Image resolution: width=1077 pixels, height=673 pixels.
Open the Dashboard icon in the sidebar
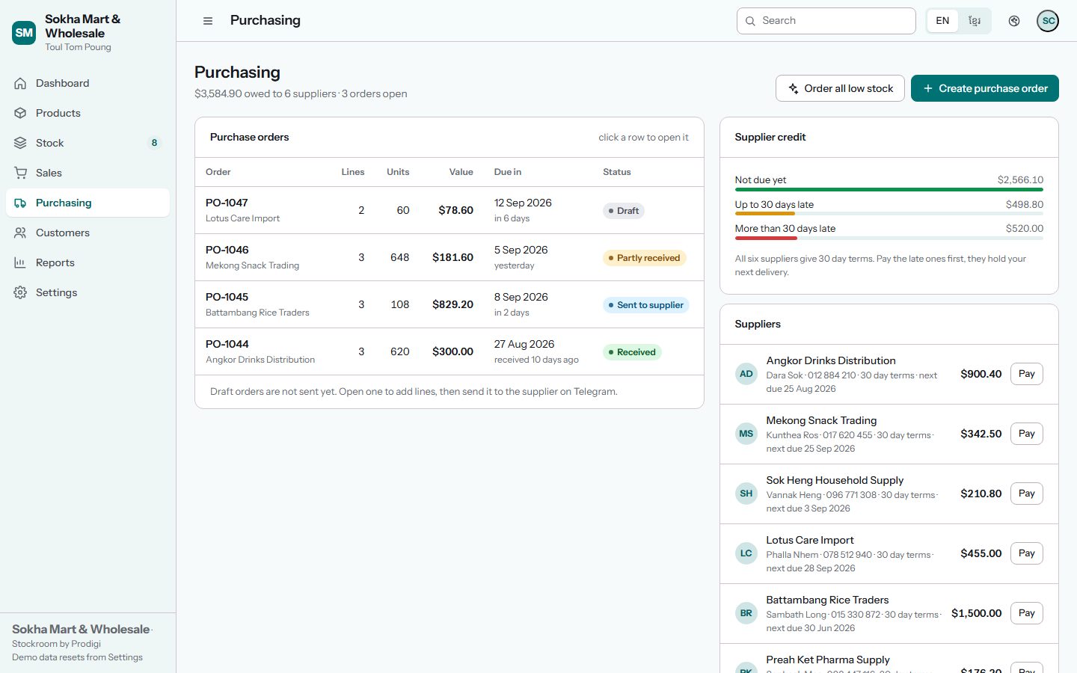coord(20,83)
